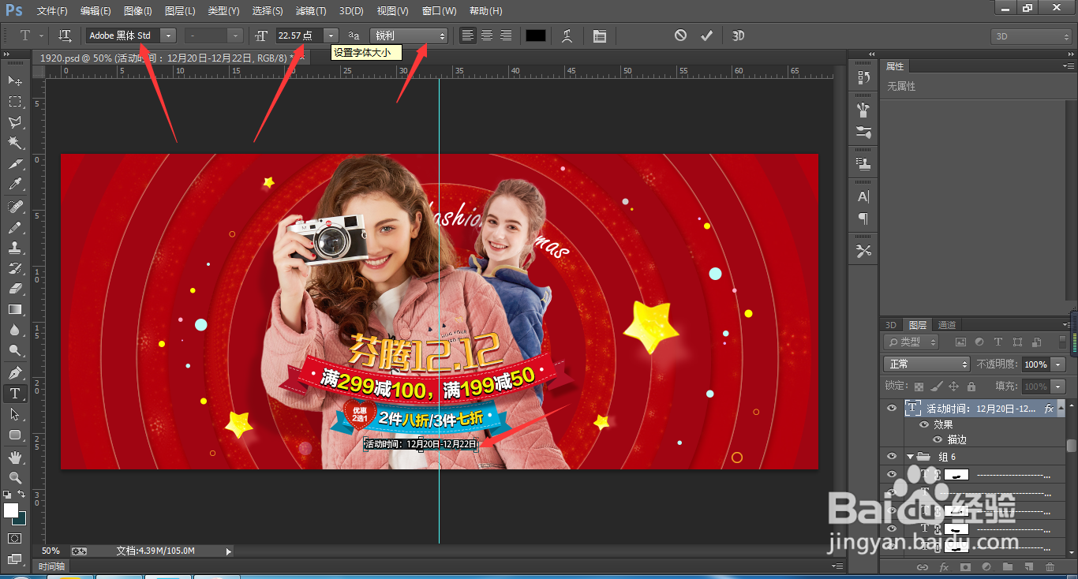Toggle lock position

953,387
